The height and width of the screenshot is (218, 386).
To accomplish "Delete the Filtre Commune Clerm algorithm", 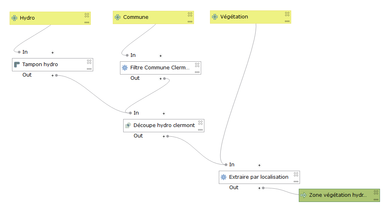I will point(197,65).
